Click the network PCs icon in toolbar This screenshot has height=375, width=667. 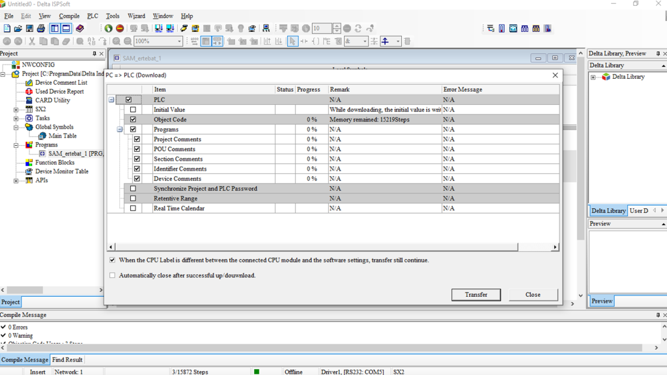click(x=266, y=29)
